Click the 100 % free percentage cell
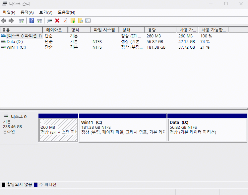 pyautogui.click(x=206, y=36)
